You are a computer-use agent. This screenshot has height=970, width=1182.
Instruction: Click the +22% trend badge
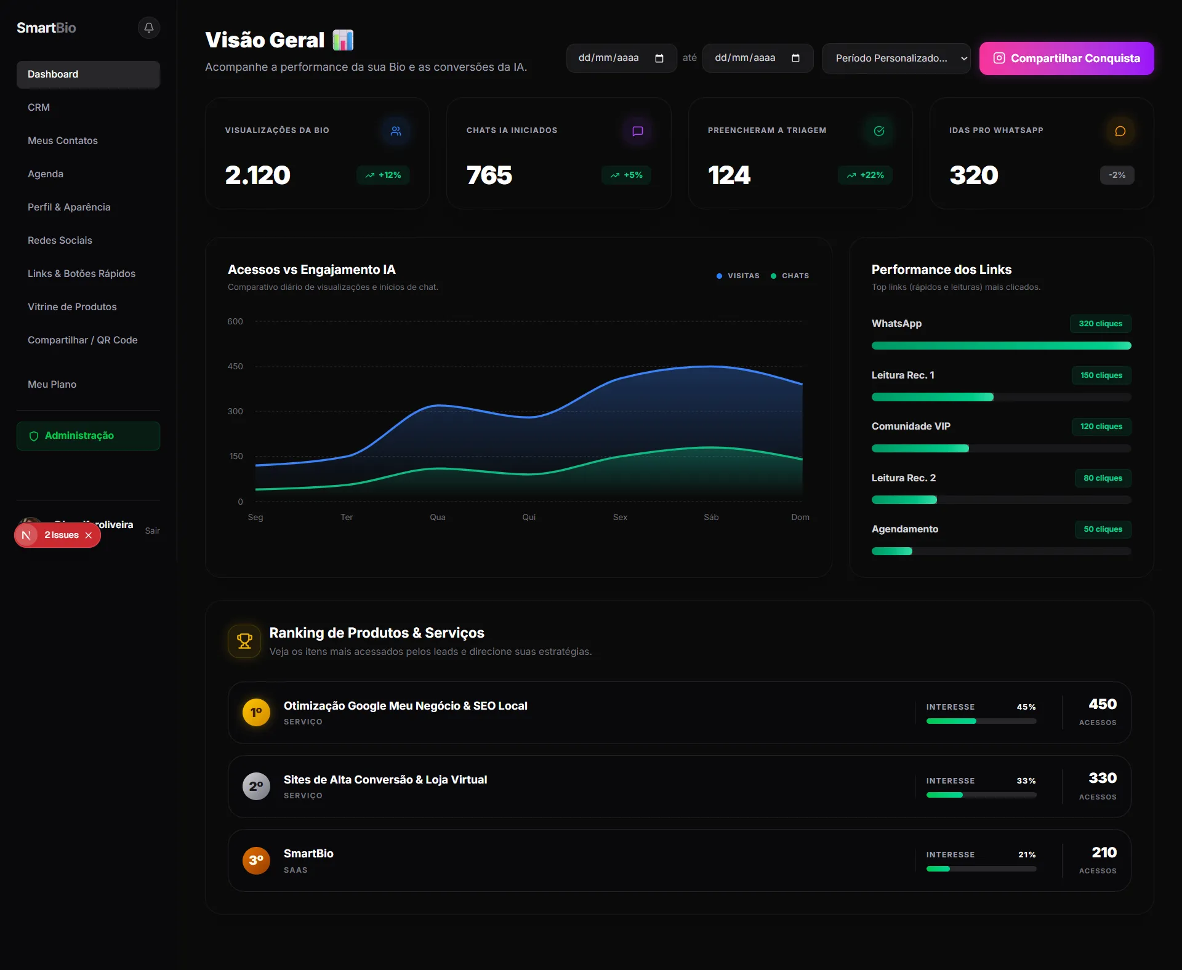point(865,175)
